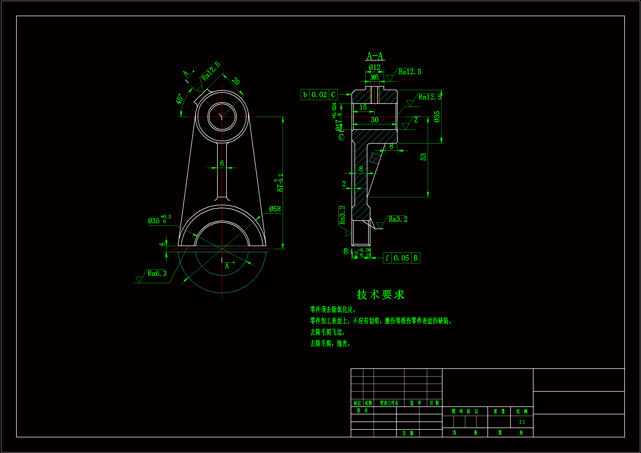Click the 更改文件名 title block cell
This screenshot has width=641, height=453.
click(x=389, y=403)
